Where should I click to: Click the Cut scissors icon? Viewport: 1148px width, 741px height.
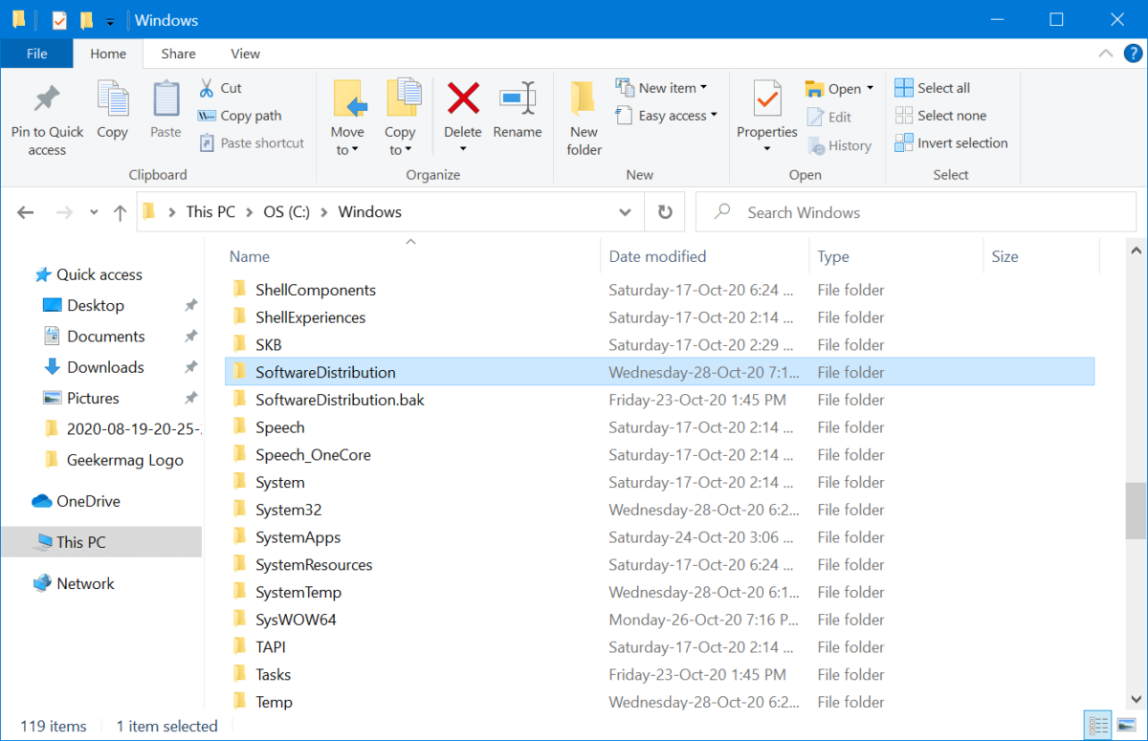[x=207, y=88]
